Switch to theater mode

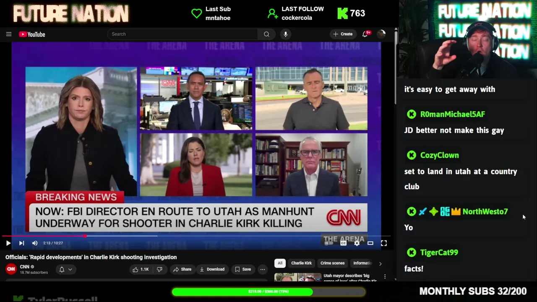[x=370, y=243]
